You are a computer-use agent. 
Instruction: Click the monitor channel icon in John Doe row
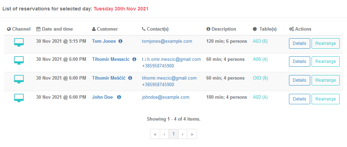pyautogui.click(x=19, y=98)
